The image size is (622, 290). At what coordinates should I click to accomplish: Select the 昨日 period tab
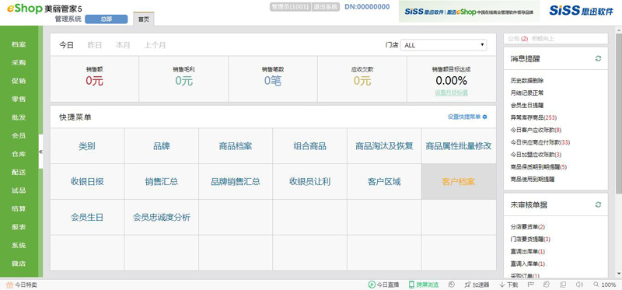tap(94, 45)
